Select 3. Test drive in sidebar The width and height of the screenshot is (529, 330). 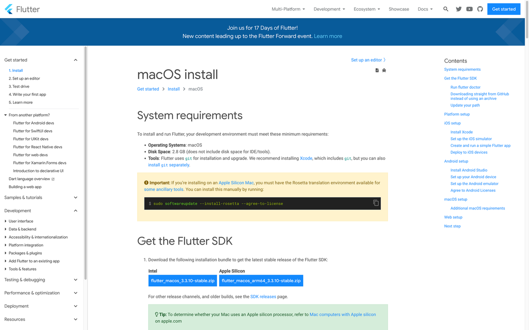pos(19,86)
